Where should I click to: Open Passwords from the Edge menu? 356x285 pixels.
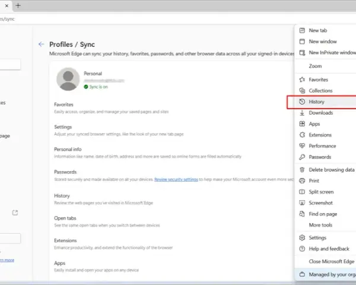[325, 157]
